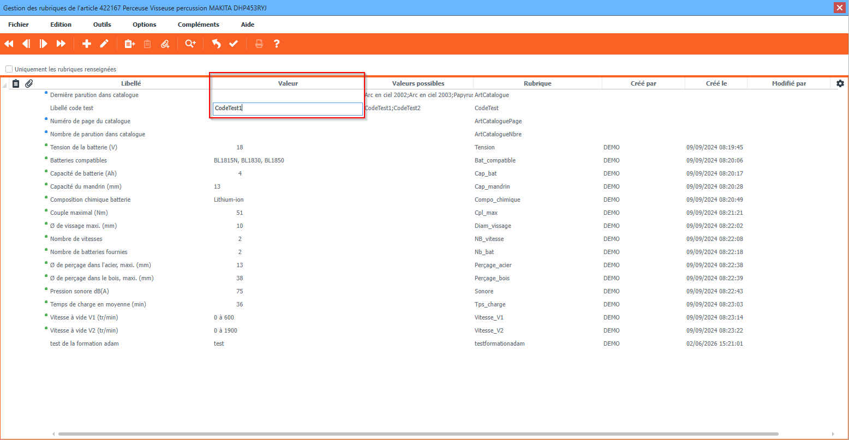The width and height of the screenshot is (849, 440).
Task: Open the Edition menu
Action: [x=61, y=25]
